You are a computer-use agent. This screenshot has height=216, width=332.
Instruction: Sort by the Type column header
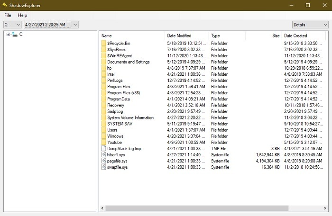tap(227, 36)
